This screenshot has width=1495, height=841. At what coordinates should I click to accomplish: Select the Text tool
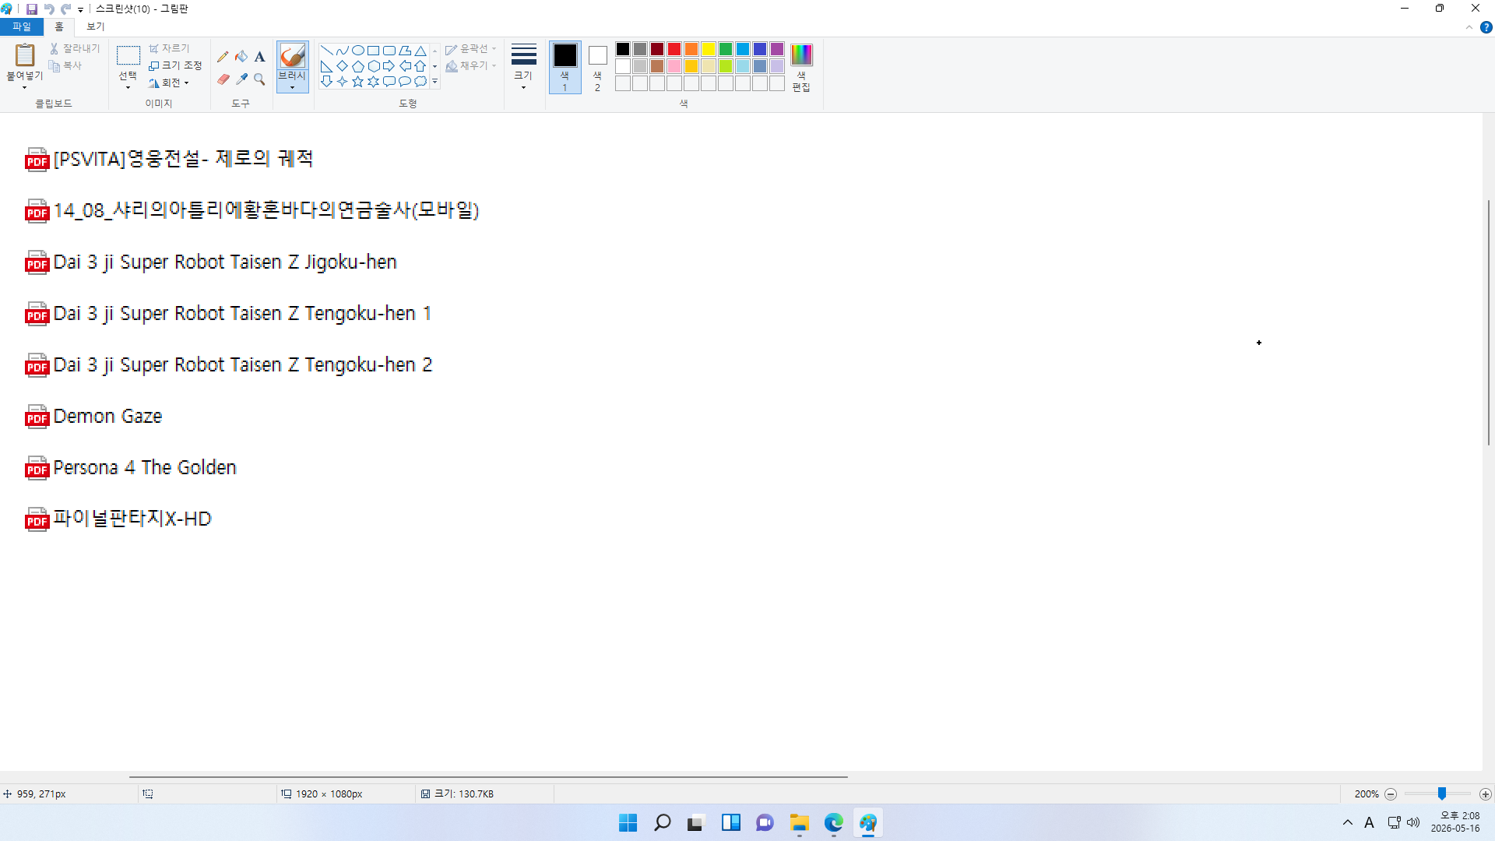[x=260, y=57]
